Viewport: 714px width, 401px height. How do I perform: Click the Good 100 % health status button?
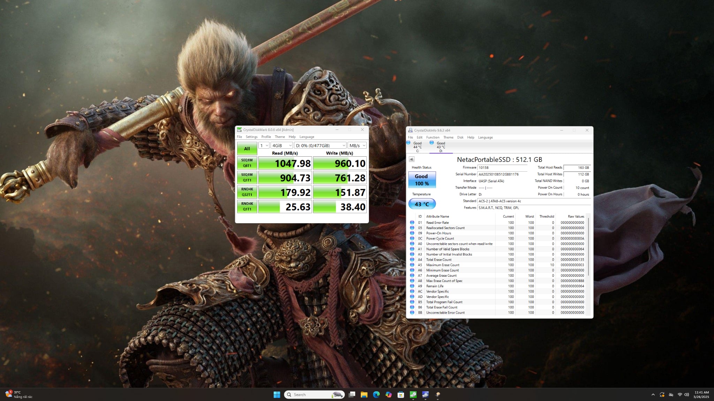click(x=422, y=180)
